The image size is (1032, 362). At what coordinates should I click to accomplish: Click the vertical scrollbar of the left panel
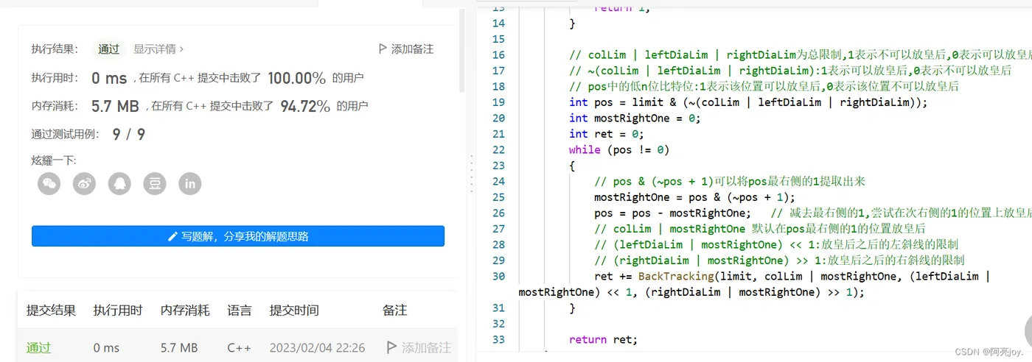[461, 52]
